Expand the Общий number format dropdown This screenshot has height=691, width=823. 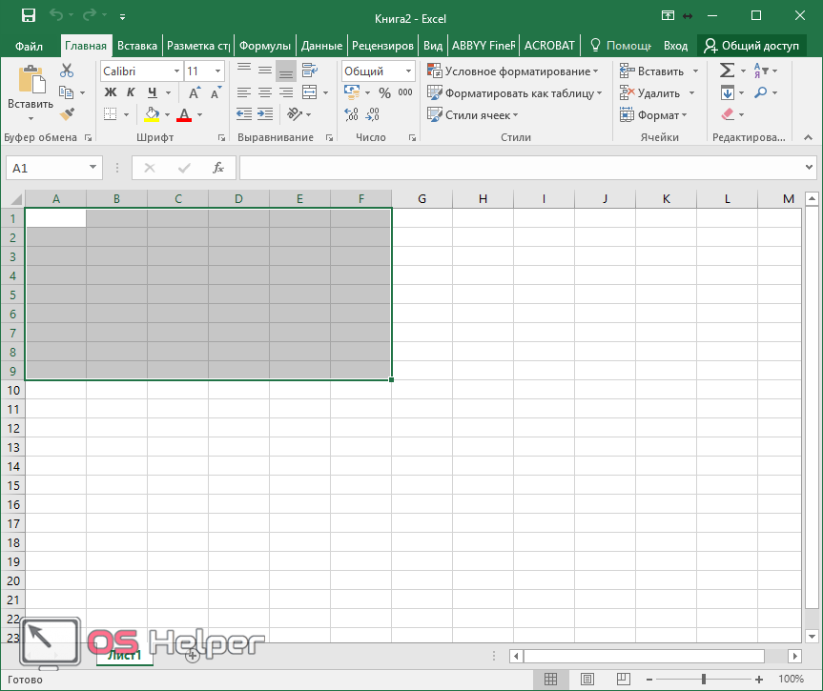point(408,71)
